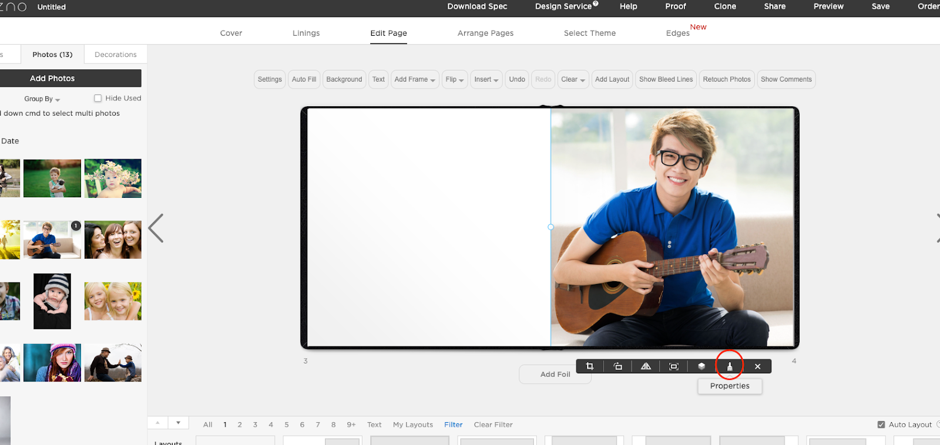Click the Add Foil button
Viewport: 940px width, 445px height.
tap(555, 374)
